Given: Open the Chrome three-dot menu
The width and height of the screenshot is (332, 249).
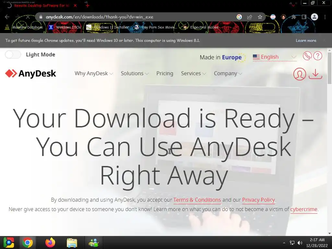Looking at the screenshot, I should coord(325,17).
